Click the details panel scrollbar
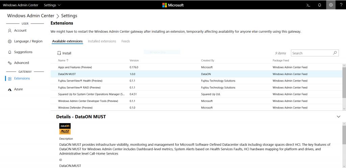This screenshot has height=168, width=346. [x=344, y=134]
